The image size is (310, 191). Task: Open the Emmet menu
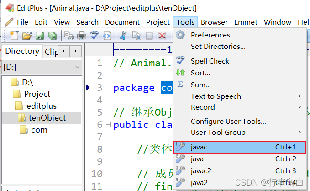point(246,22)
